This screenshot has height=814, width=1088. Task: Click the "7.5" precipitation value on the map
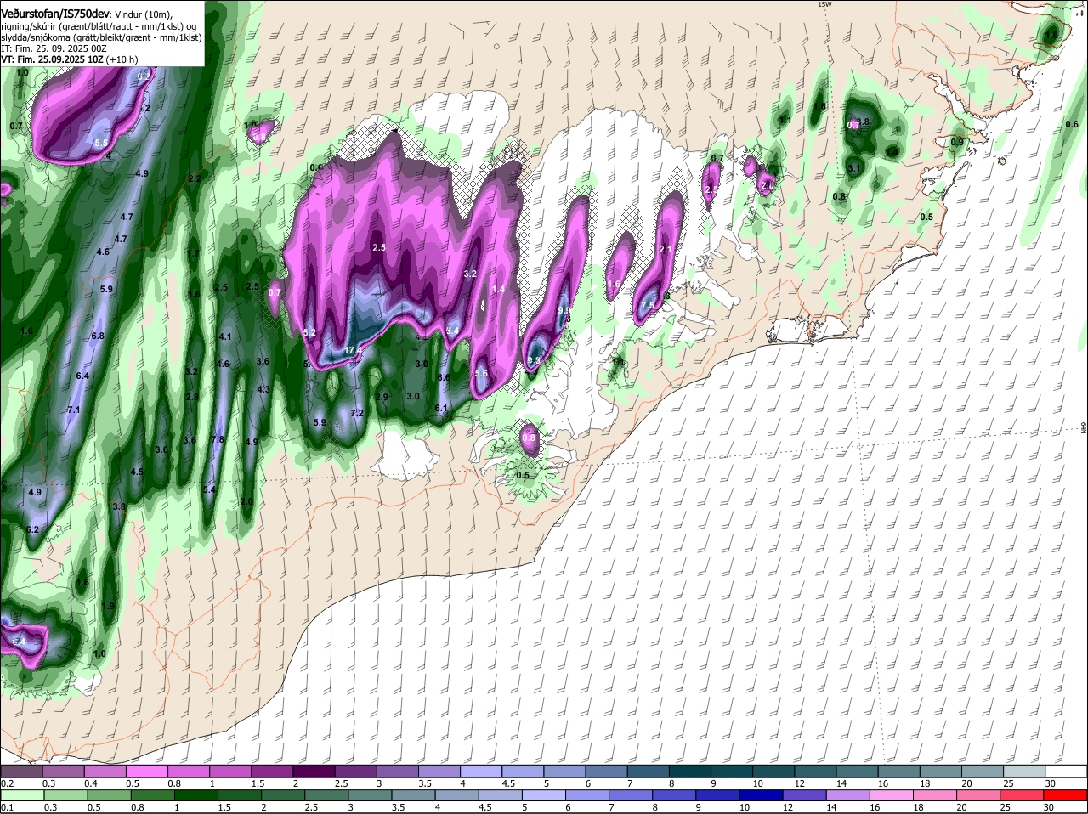click(x=648, y=306)
